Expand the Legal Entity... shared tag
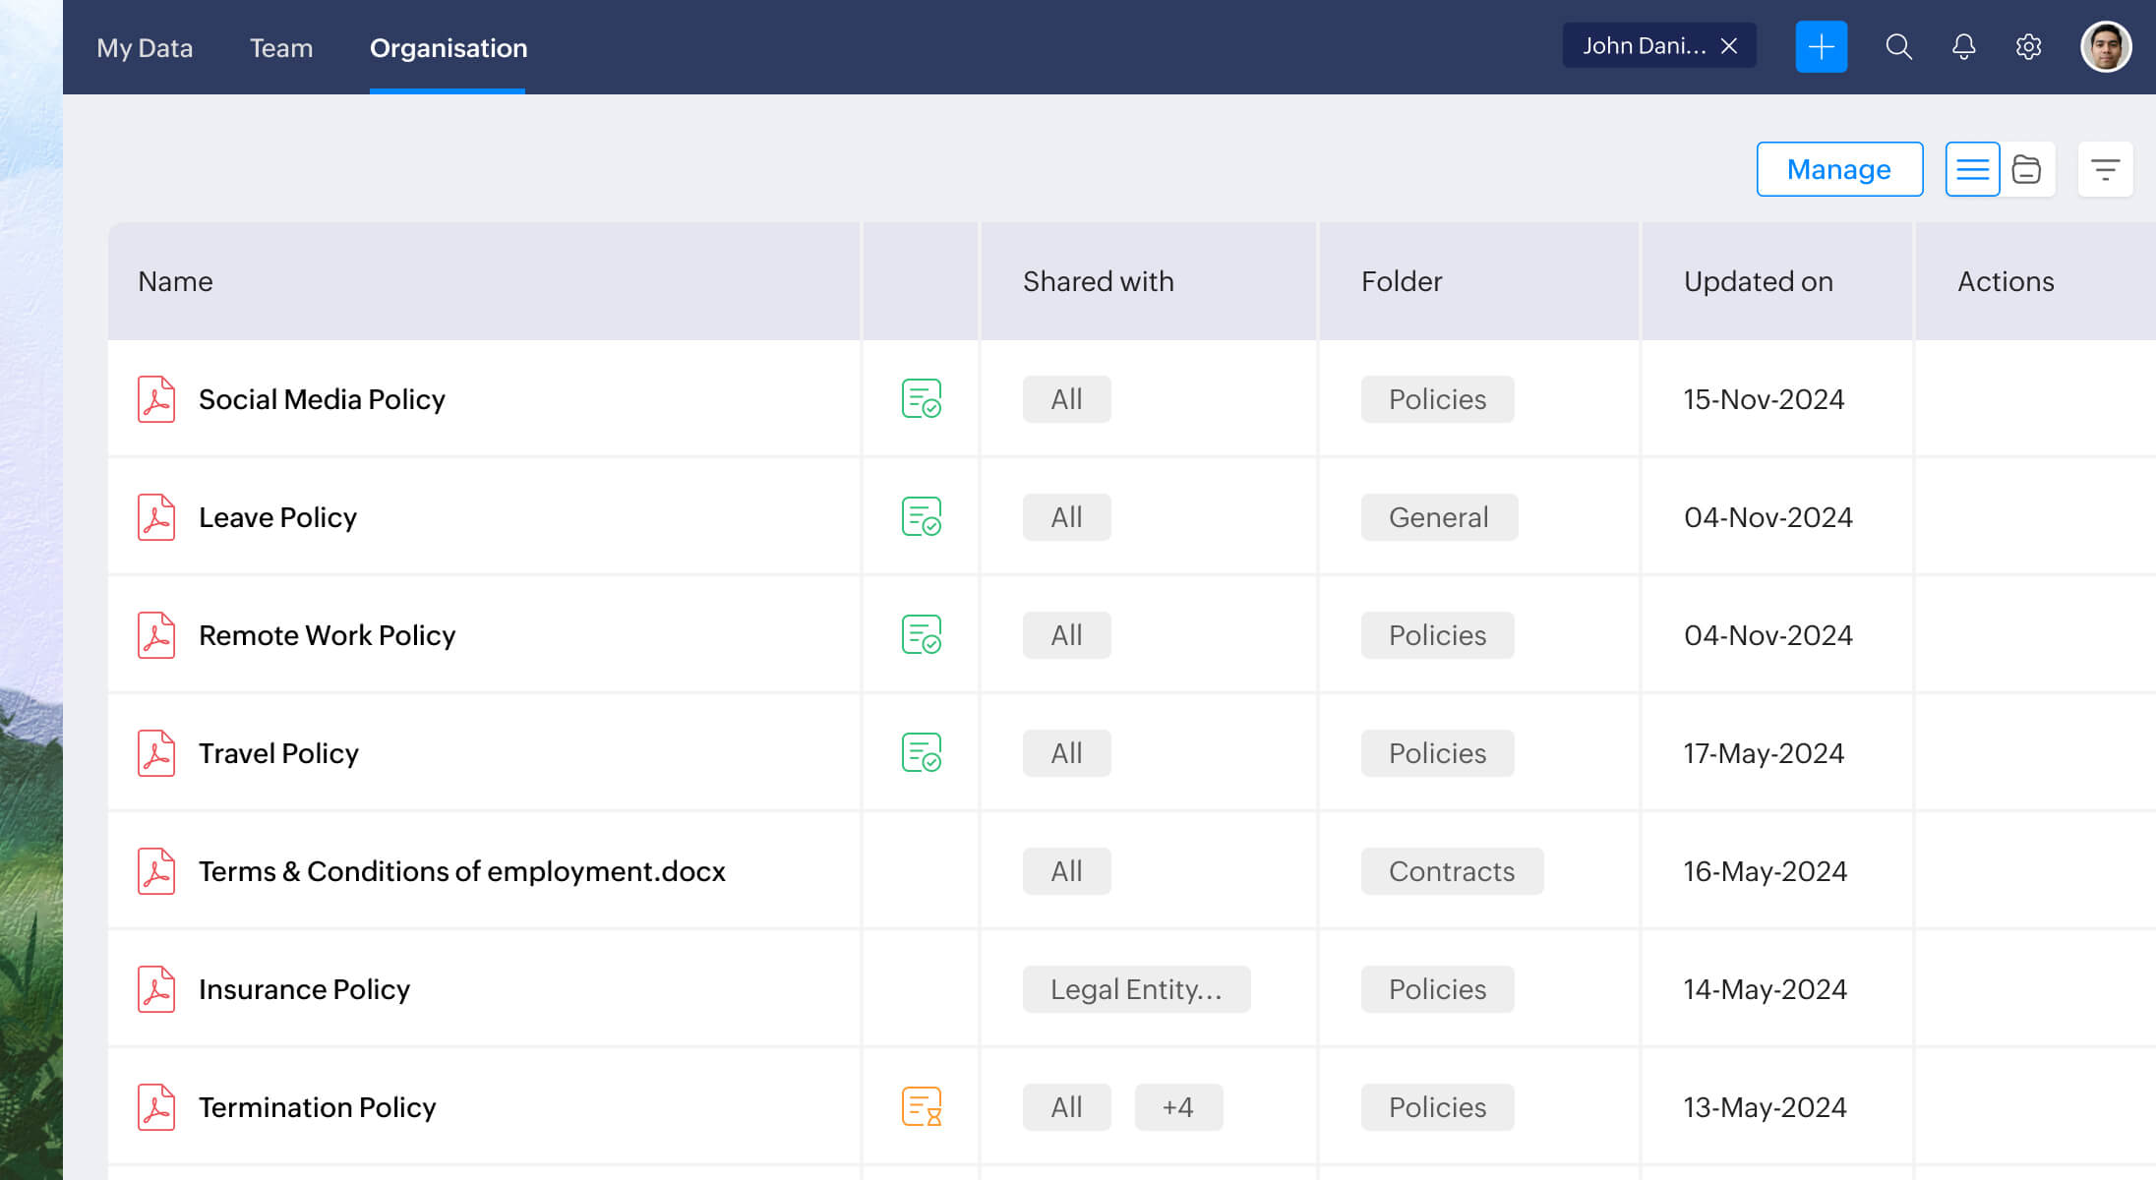The image size is (2156, 1180). (1135, 988)
